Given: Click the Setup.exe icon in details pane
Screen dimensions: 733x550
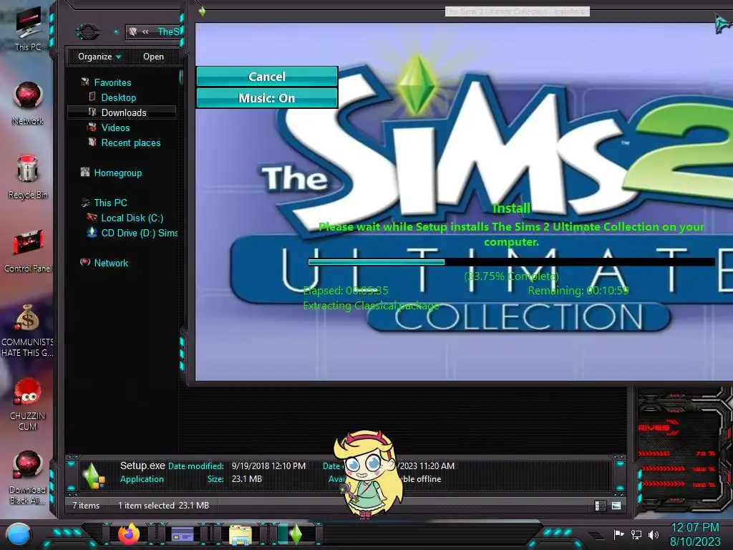Looking at the screenshot, I should [94, 476].
